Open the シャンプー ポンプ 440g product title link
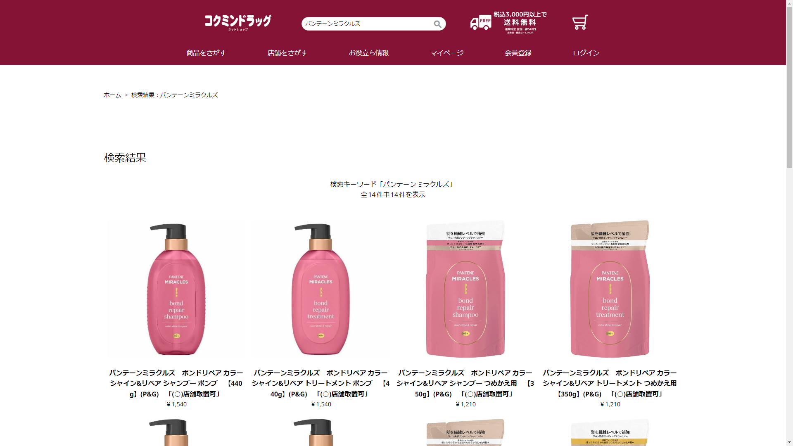 [176, 383]
